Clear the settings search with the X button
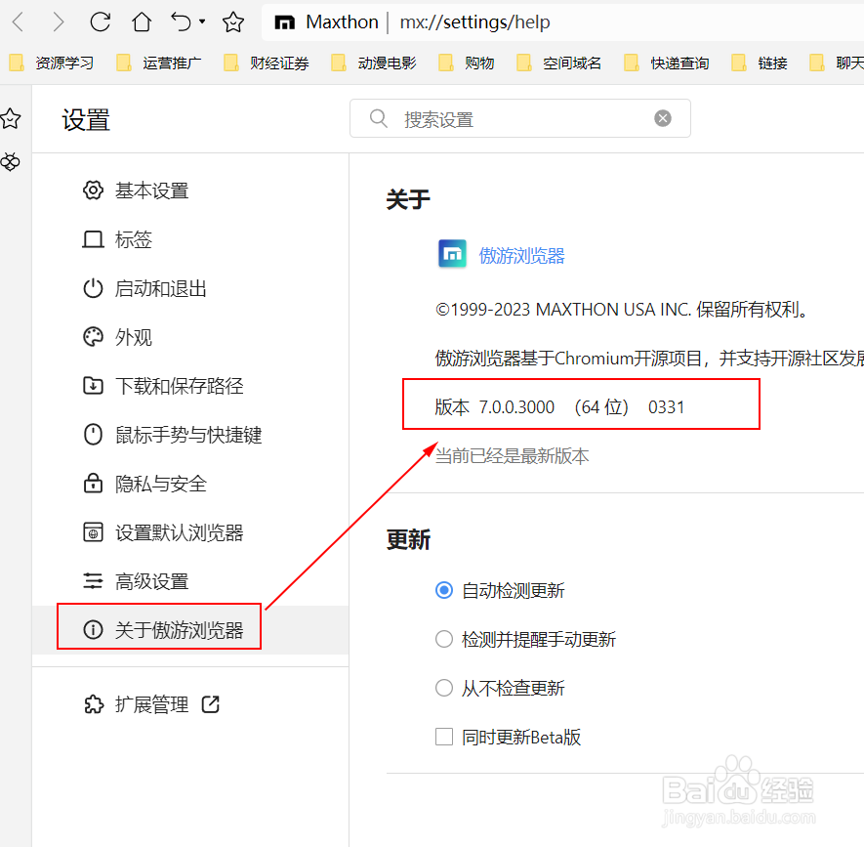The height and width of the screenshot is (847, 864). [663, 118]
